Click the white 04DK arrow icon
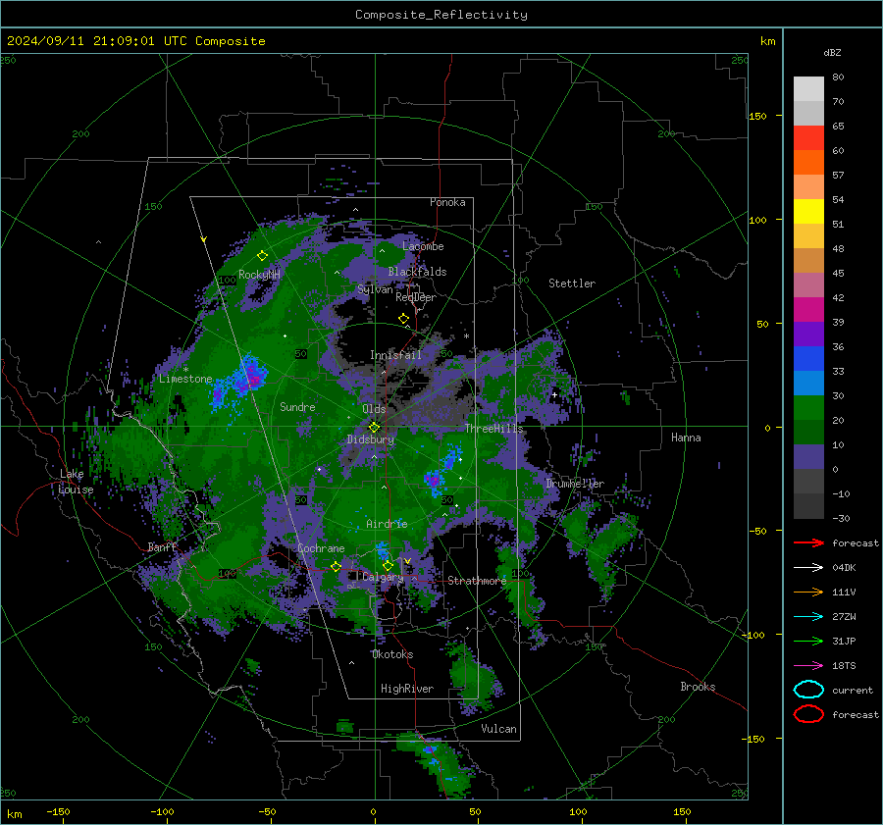Screen dimensions: 883x825 [808, 567]
